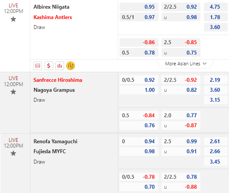Favorite the Albirex Niigata match with star
Screen dimensions: 229x193
click(13, 19)
